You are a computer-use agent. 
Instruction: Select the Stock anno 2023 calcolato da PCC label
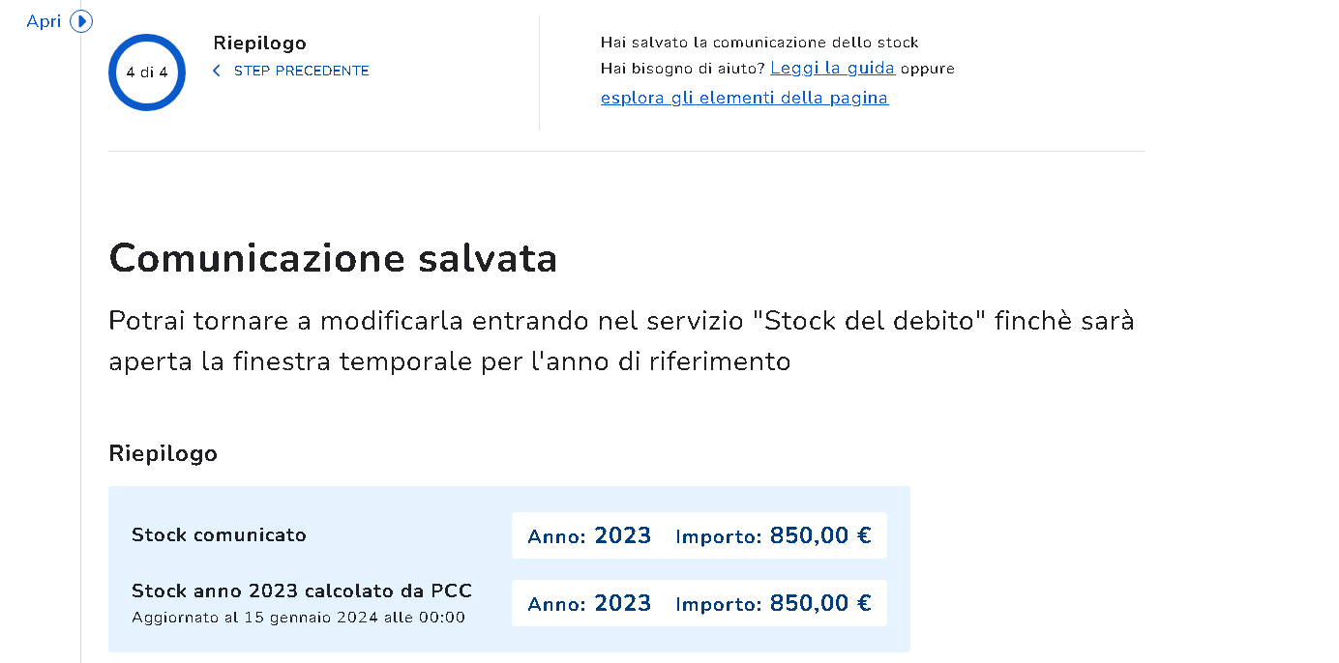302,591
